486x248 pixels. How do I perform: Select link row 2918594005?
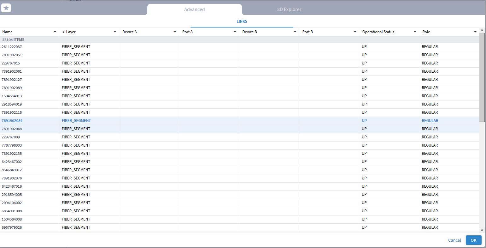(240, 195)
